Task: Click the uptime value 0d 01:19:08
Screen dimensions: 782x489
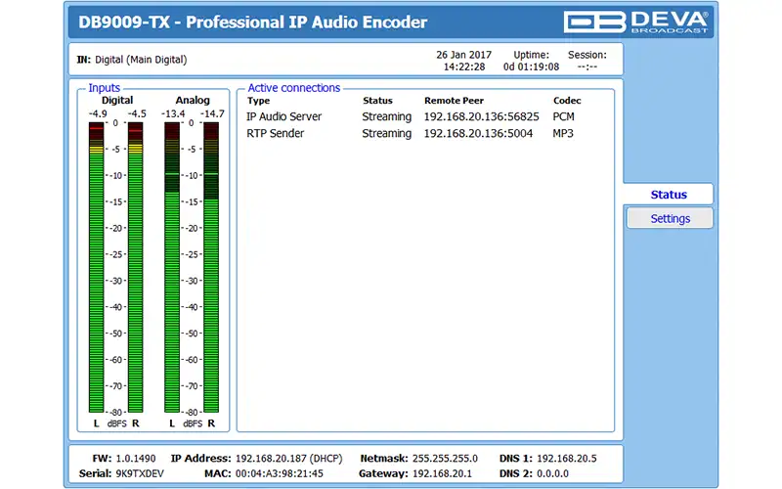Action: (x=531, y=67)
